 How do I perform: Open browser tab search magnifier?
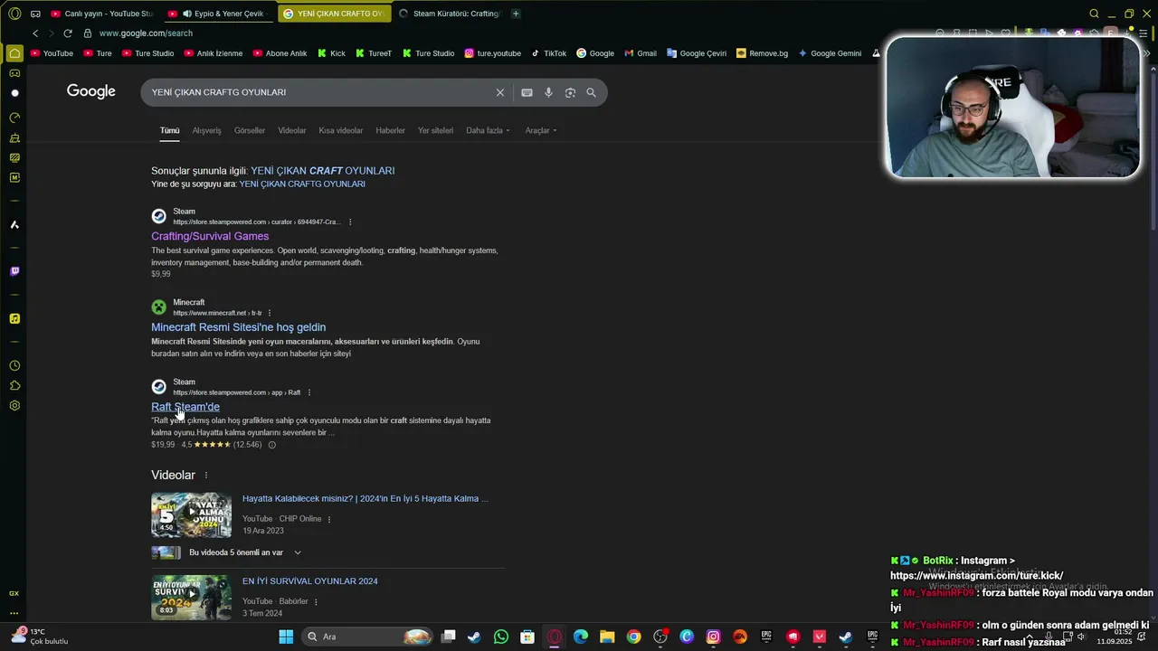[1094, 14]
